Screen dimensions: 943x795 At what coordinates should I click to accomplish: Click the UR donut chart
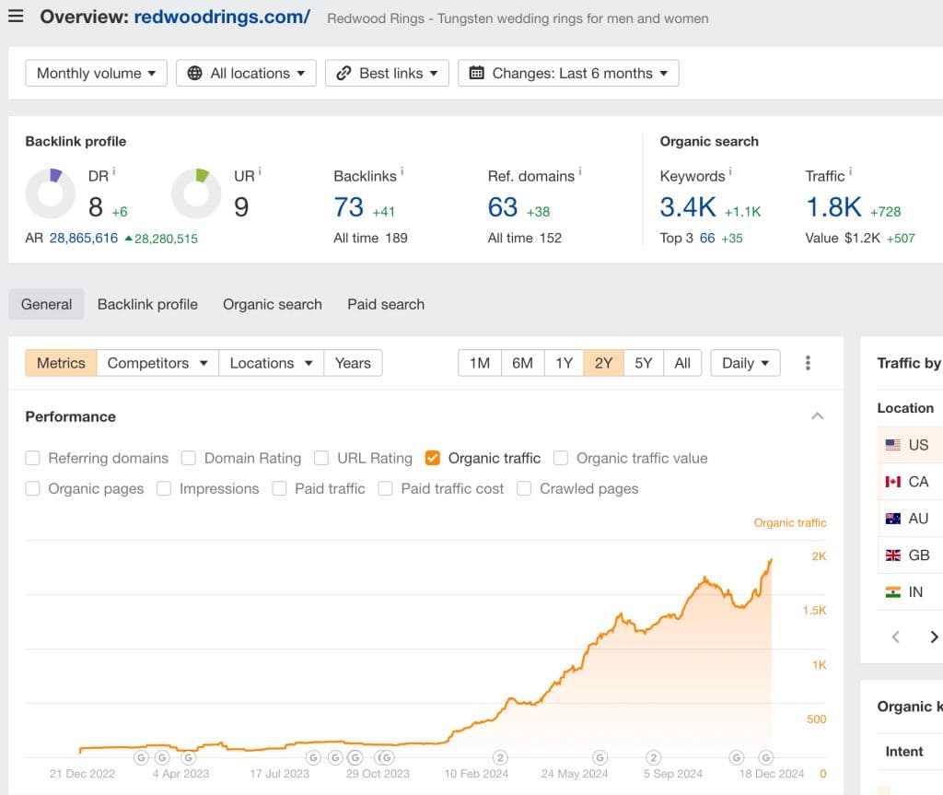(196, 193)
